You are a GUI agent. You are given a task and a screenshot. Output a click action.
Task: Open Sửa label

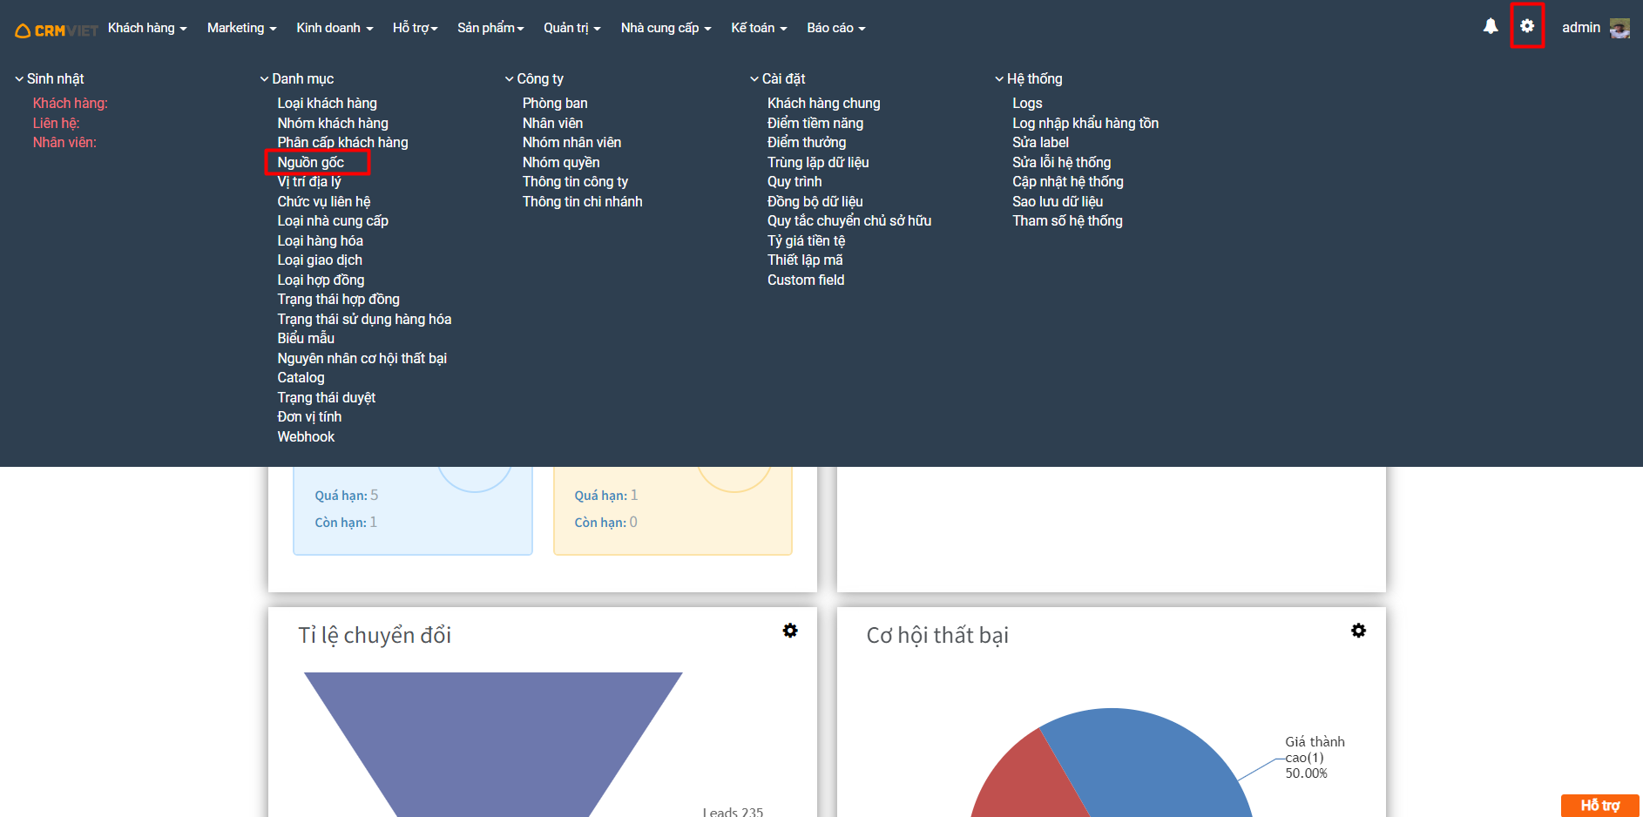[1040, 143]
